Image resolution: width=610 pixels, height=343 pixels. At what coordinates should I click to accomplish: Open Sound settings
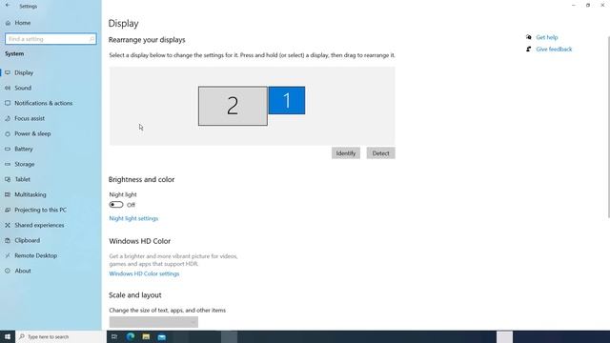(23, 88)
